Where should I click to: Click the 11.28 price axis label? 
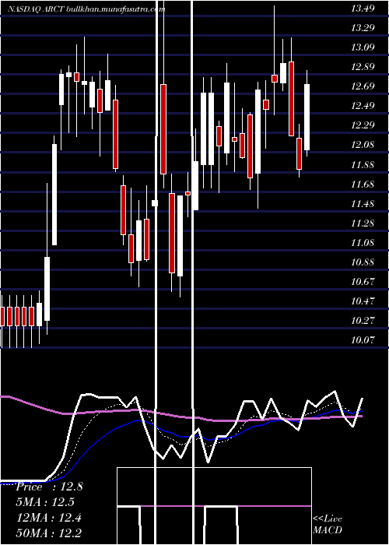tap(363, 223)
